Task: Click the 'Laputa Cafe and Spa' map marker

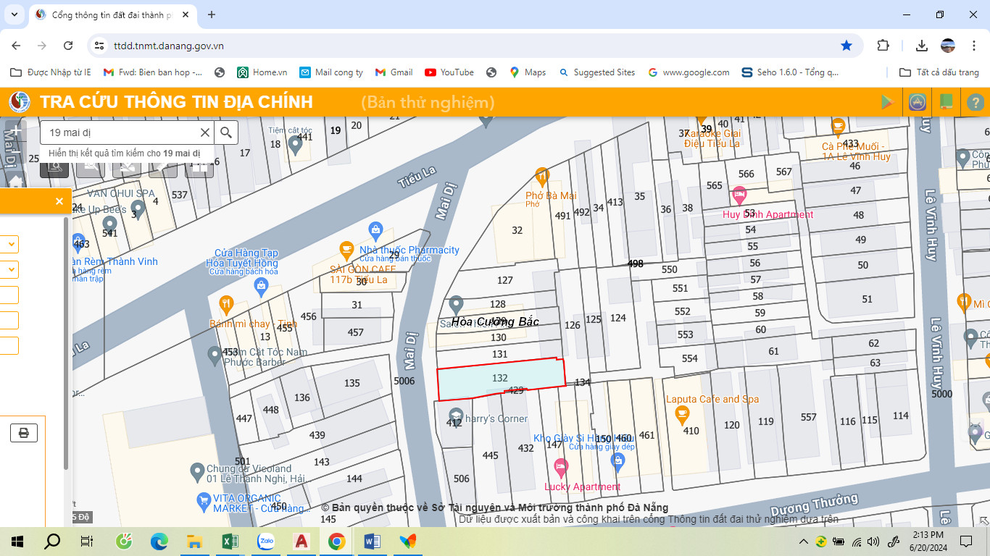Action: tap(681, 414)
